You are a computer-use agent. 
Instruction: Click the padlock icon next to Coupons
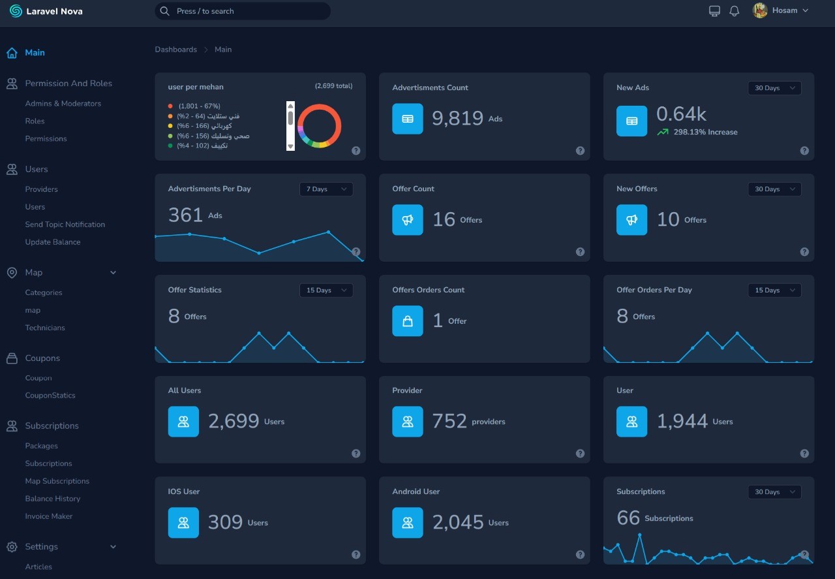[x=11, y=358]
